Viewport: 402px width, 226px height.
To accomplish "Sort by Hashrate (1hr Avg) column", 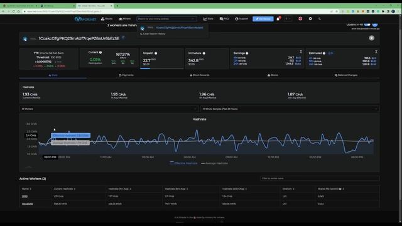I will point(119,189).
